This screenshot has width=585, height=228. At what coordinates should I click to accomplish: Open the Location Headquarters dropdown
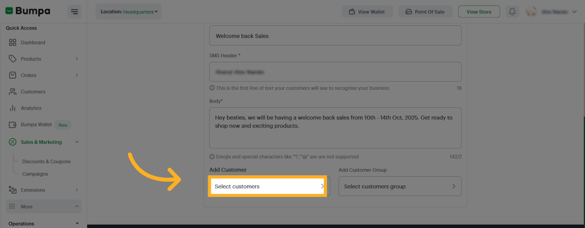click(x=129, y=12)
